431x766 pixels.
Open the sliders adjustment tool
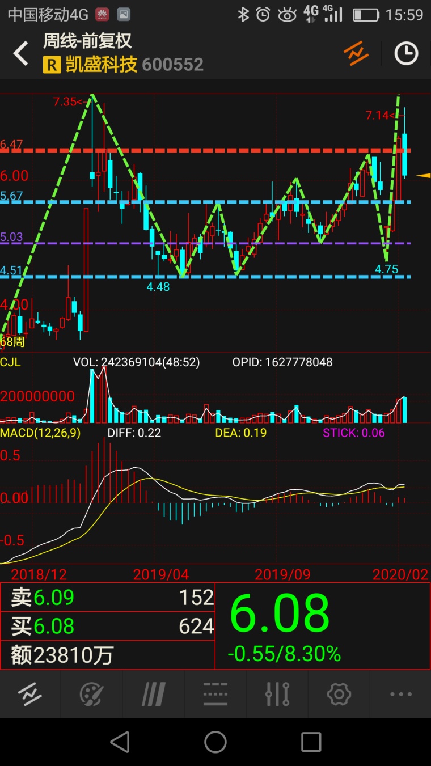click(277, 694)
